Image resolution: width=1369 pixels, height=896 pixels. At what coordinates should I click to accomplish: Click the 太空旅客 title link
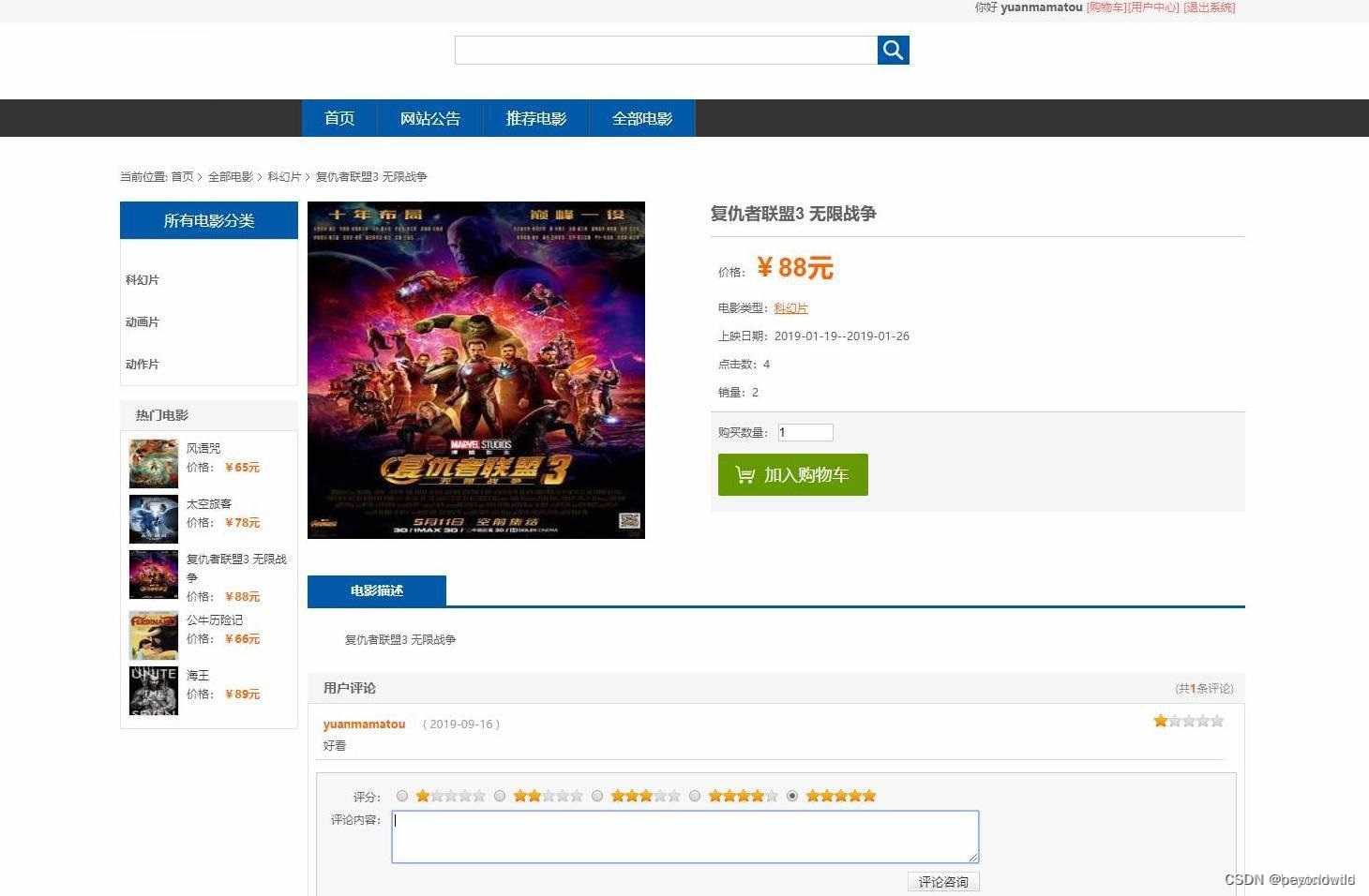point(209,503)
